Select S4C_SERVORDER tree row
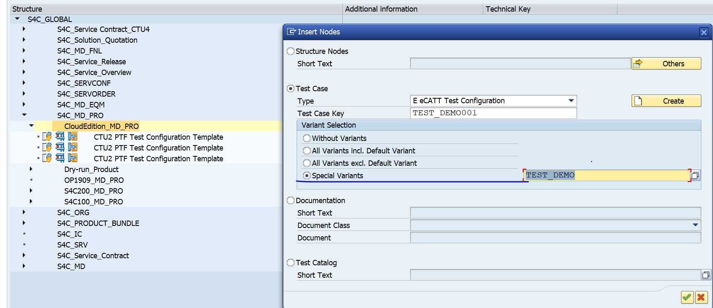 point(86,94)
